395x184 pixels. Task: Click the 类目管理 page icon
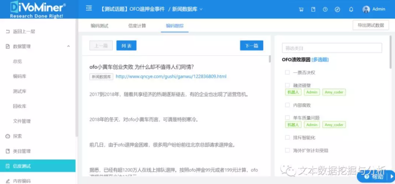click(8, 151)
